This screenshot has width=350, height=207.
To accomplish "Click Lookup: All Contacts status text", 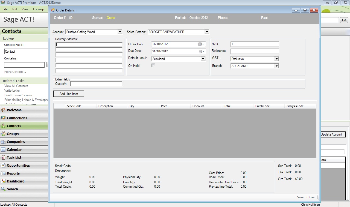I will 14,205.
